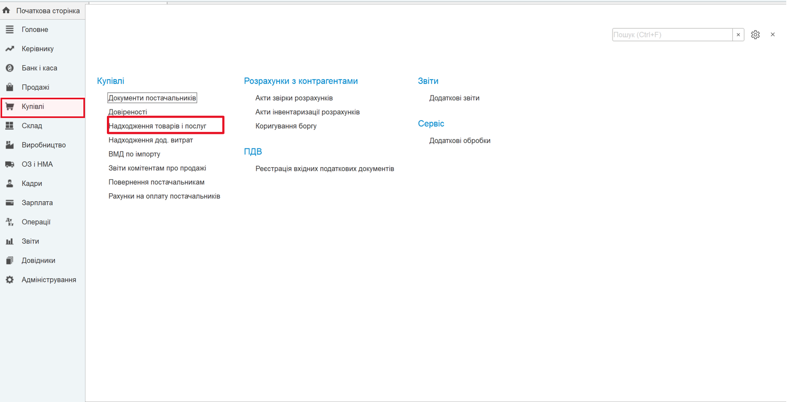Open the Зарплата sidebar section

tap(37, 203)
